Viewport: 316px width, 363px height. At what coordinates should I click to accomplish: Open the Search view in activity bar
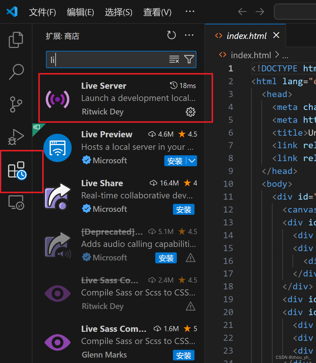click(16, 72)
